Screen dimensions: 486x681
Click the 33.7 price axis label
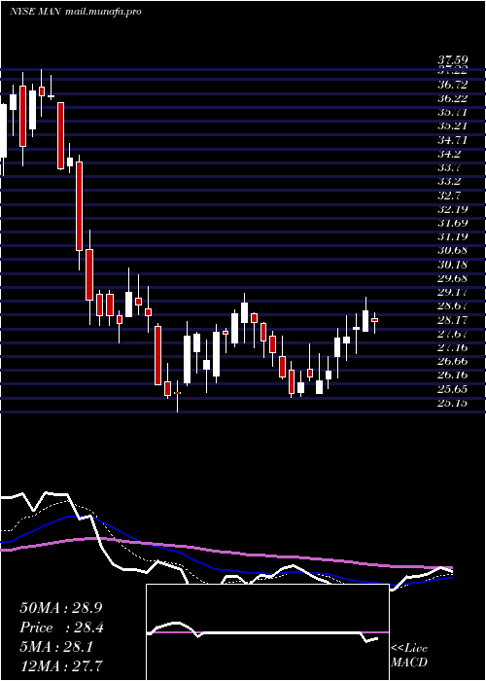pos(450,168)
